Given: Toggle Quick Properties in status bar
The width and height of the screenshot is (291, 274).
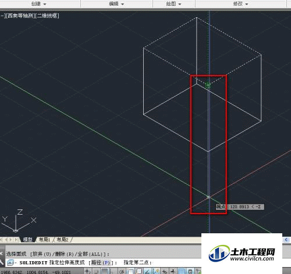Looking at the screenshot, I should [190, 271].
